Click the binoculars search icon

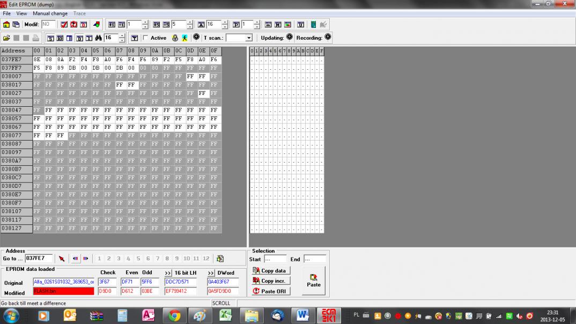pos(98,38)
